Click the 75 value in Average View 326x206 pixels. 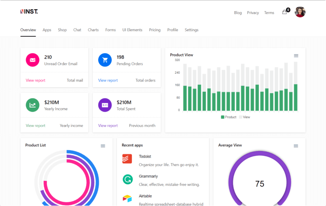260,184
